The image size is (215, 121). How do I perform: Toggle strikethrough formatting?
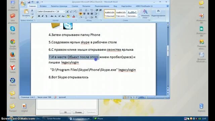[52, 16]
